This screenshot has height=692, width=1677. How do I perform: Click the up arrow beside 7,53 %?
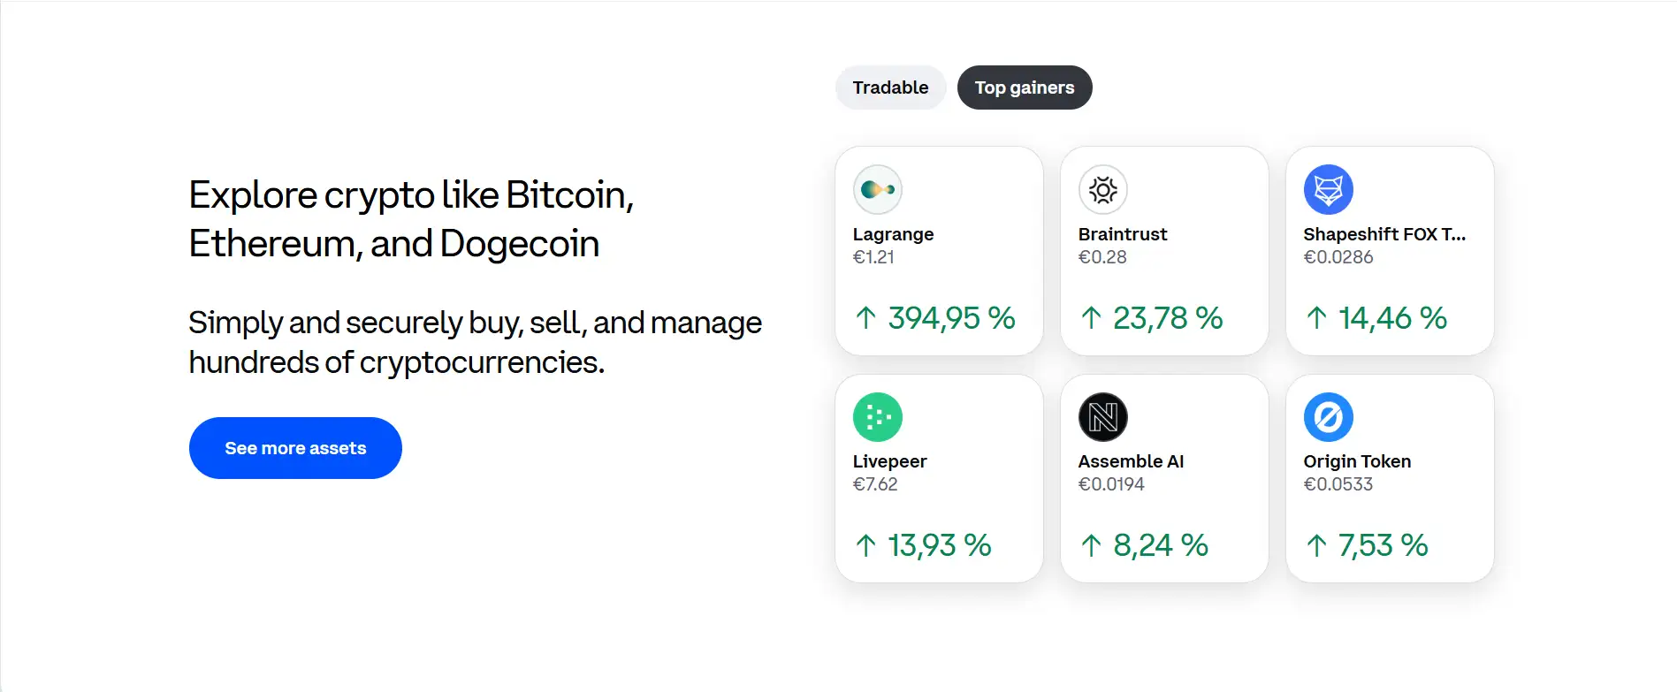tap(1316, 546)
